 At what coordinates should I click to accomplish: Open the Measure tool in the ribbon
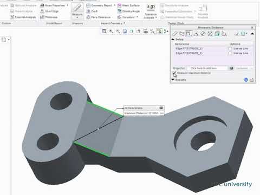[x=77, y=11]
